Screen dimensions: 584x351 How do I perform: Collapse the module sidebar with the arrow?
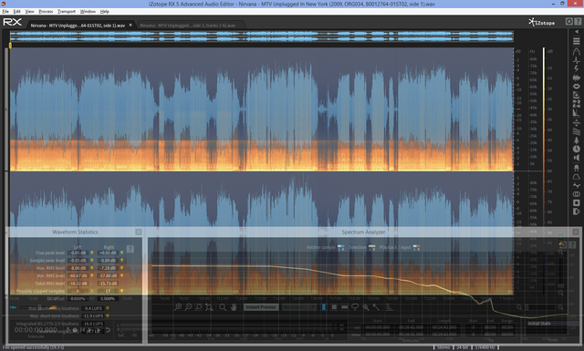(576, 33)
